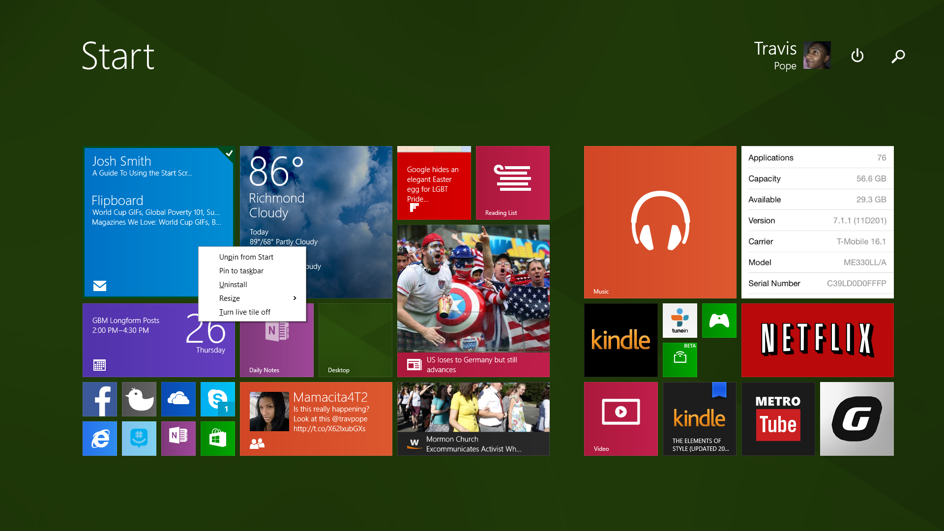
Task: Select Unpin from Start
Action: tap(252, 257)
